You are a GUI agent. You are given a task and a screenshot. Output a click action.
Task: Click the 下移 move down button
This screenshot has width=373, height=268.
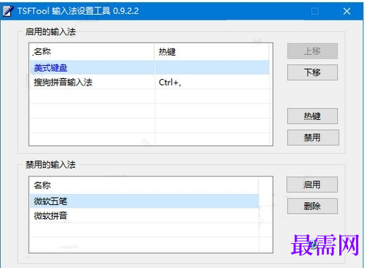pos(312,72)
